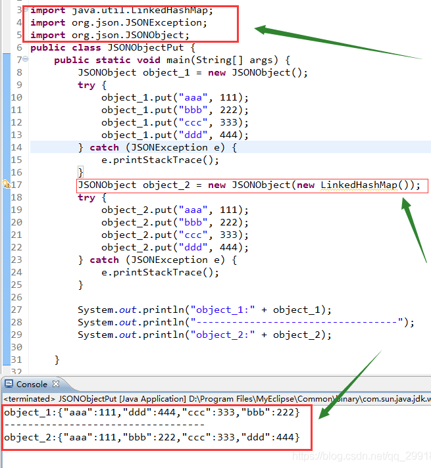Click console output line starting "object_1:{"
431x468 pixels.
(152, 413)
